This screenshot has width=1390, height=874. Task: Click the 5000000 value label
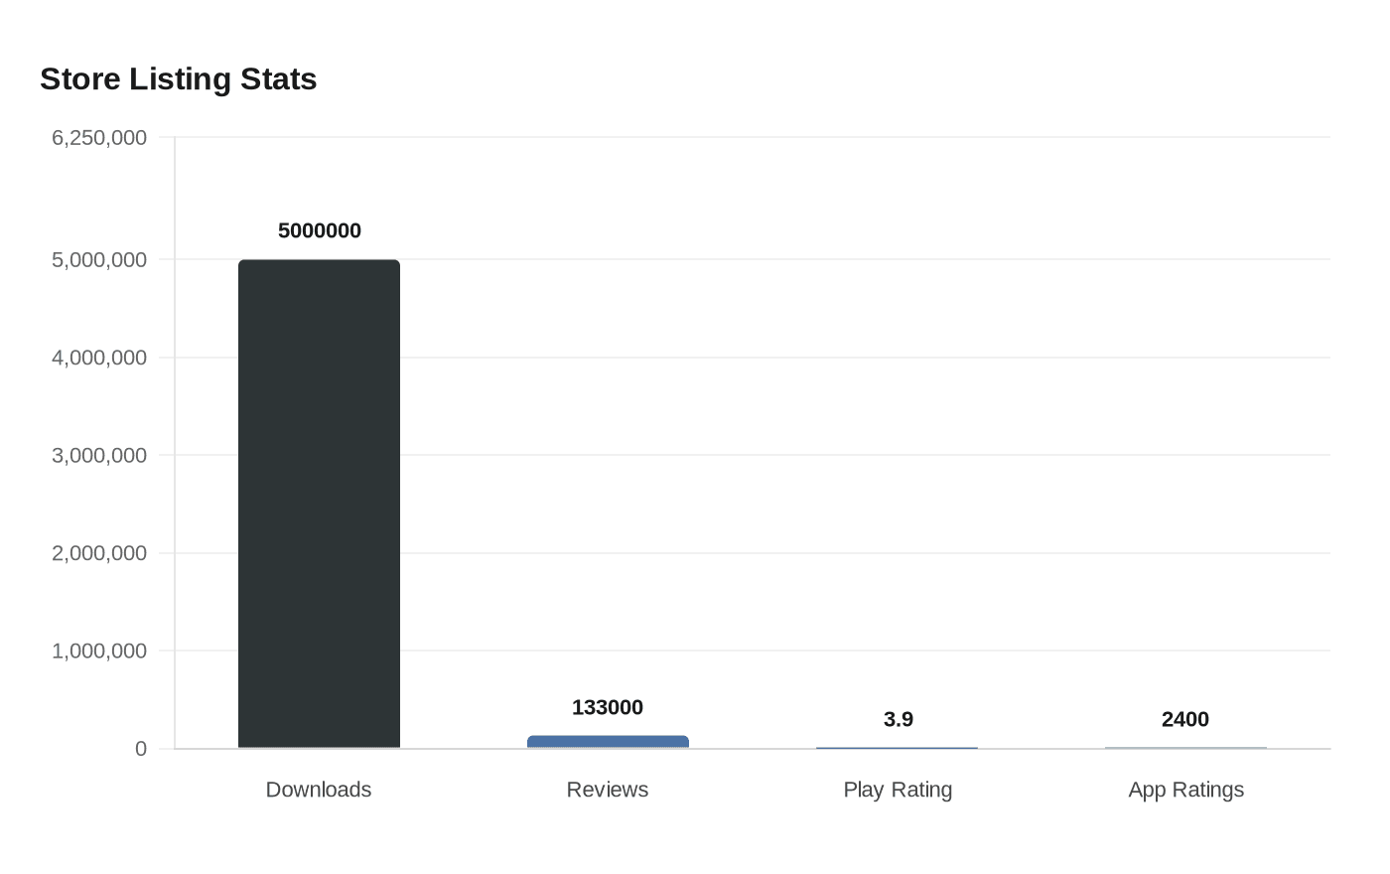click(x=319, y=230)
